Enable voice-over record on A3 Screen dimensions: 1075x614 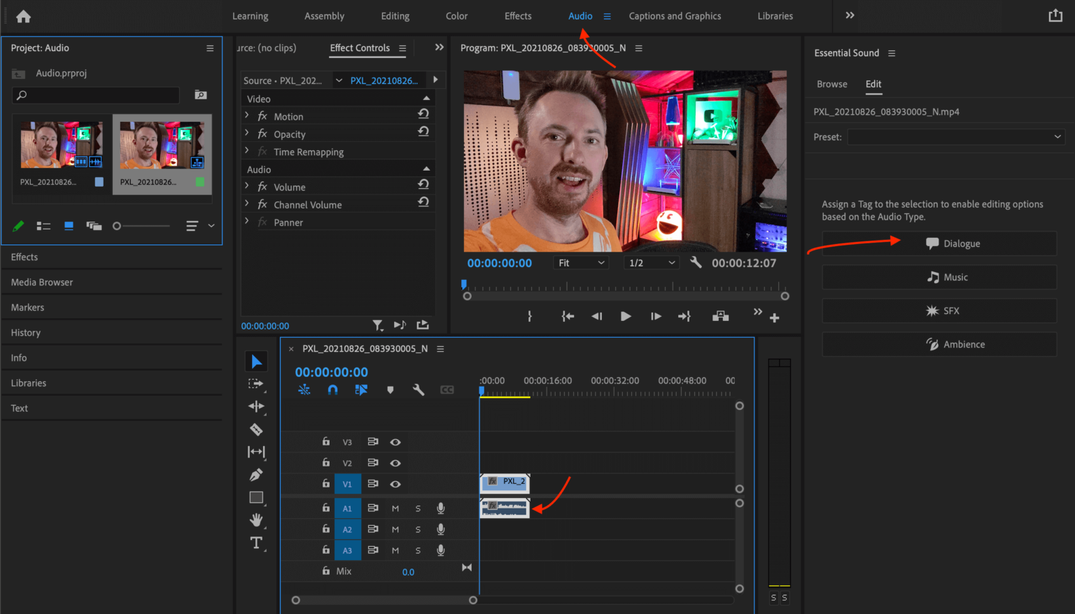441,550
